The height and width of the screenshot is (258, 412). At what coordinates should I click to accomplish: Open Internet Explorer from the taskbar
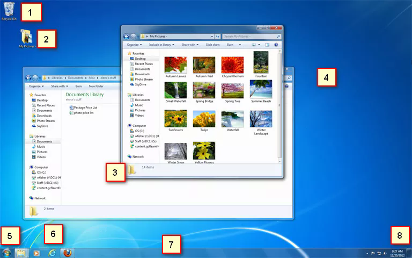(x=52, y=253)
